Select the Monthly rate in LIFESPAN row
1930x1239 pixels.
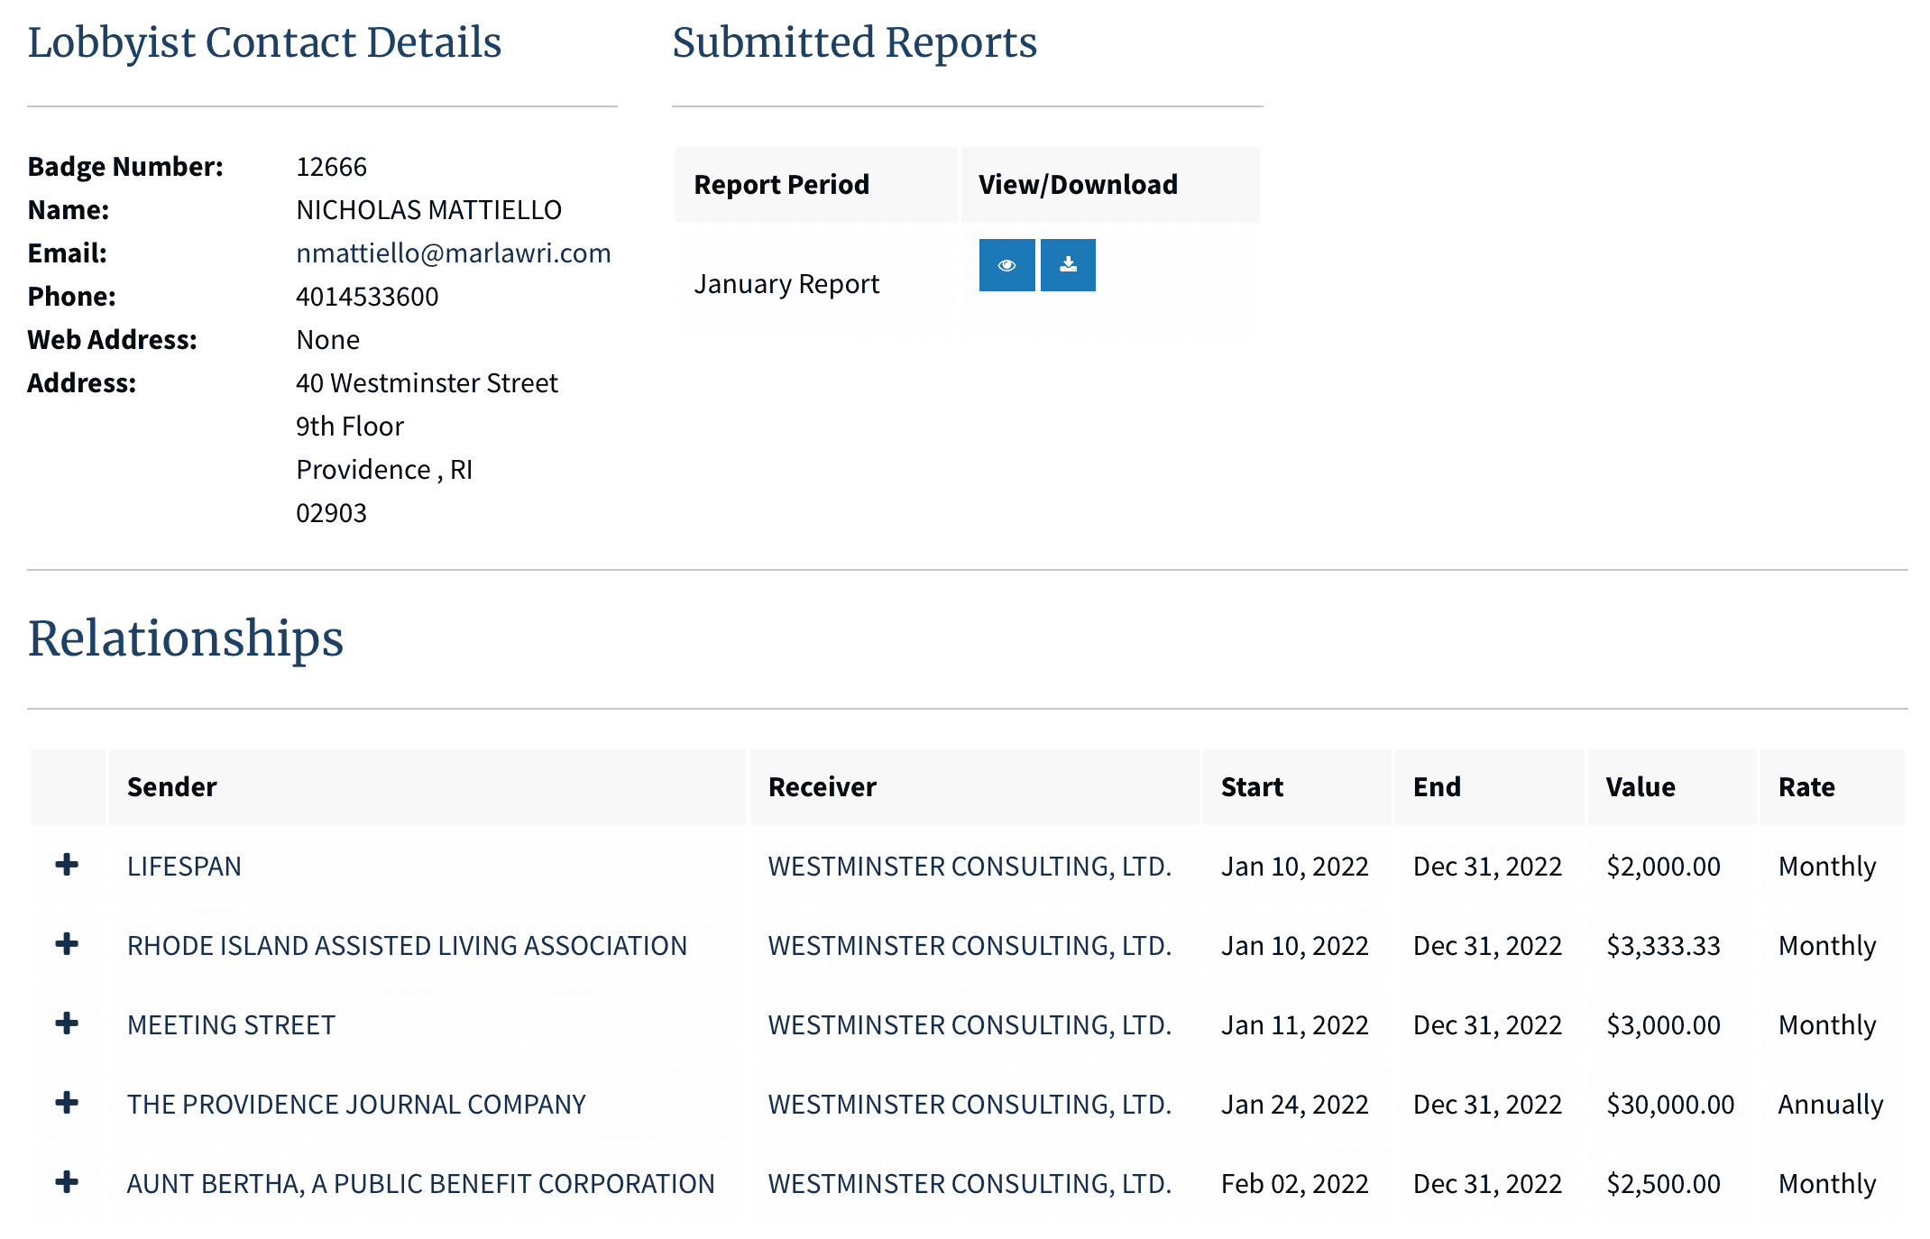click(1827, 867)
